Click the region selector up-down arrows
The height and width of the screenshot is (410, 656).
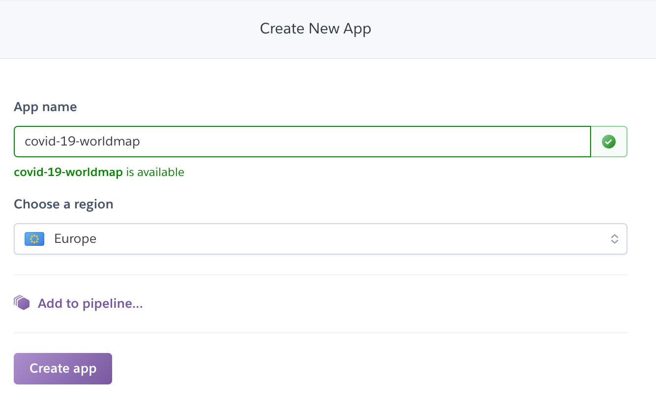(614, 239)
